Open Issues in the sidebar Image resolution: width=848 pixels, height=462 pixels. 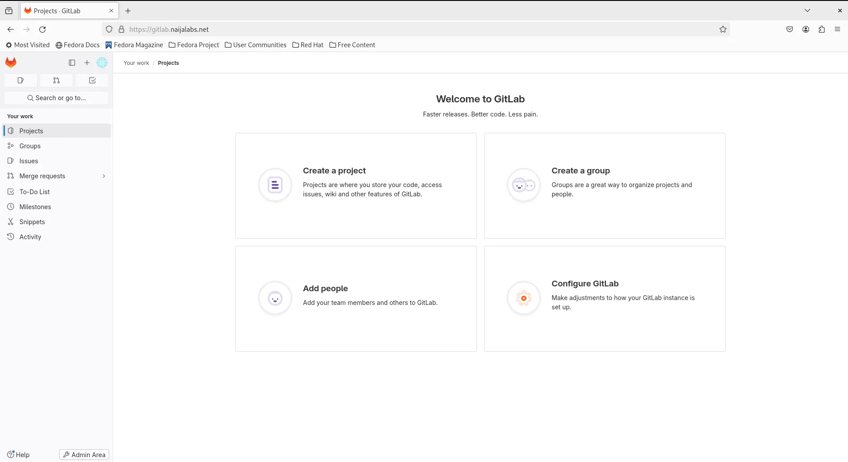57,161
